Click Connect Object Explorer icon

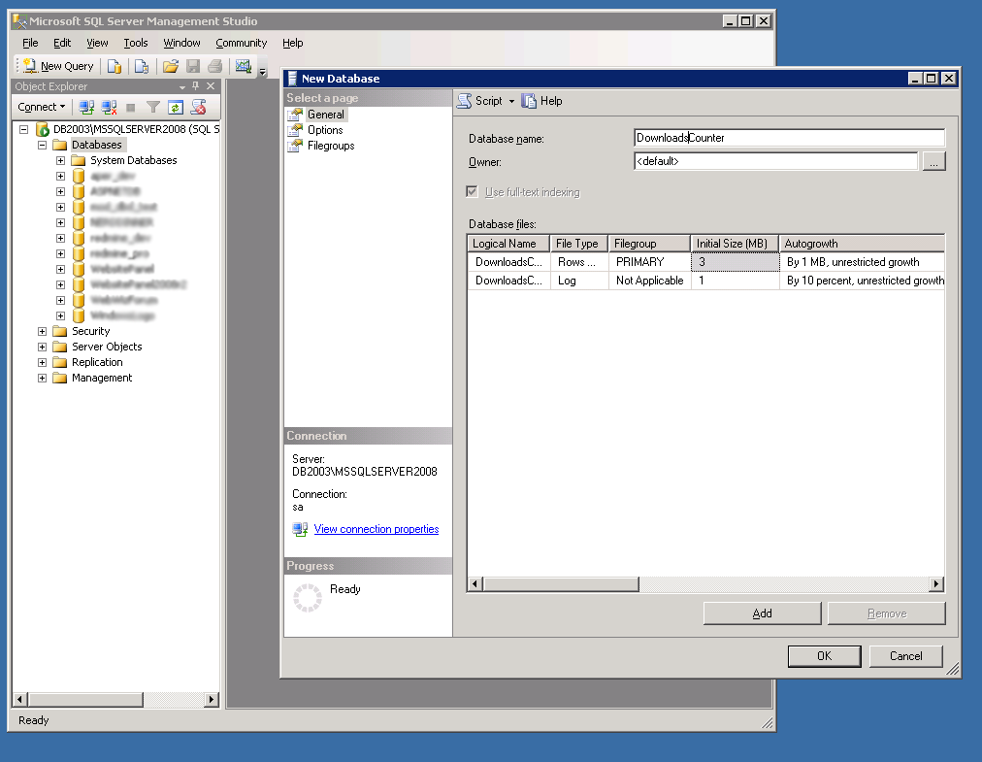pos(86,107)
